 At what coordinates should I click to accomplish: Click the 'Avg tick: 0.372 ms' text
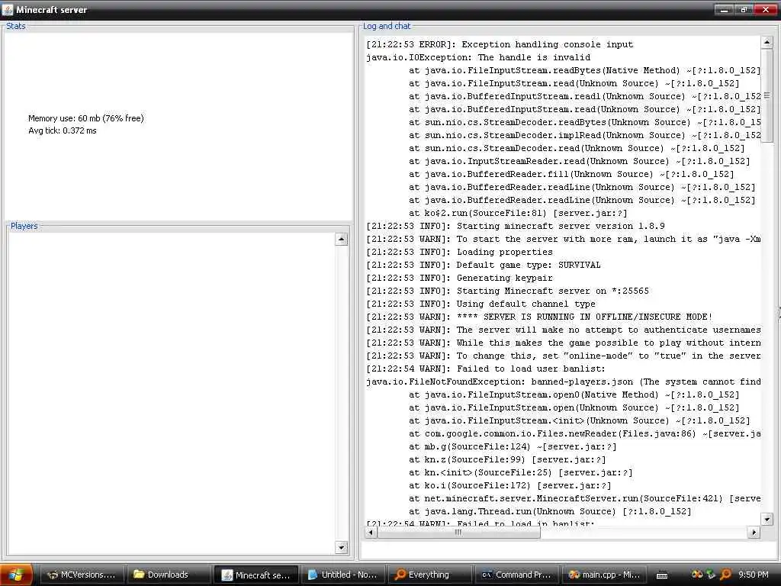pos(63,130)
